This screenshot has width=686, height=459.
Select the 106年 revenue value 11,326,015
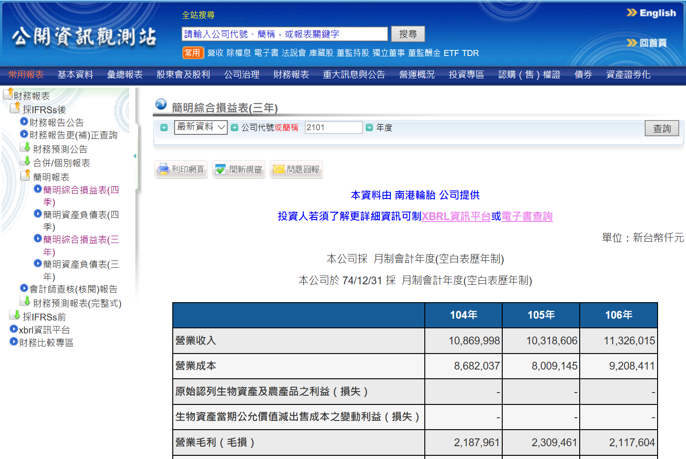point(629,341)
